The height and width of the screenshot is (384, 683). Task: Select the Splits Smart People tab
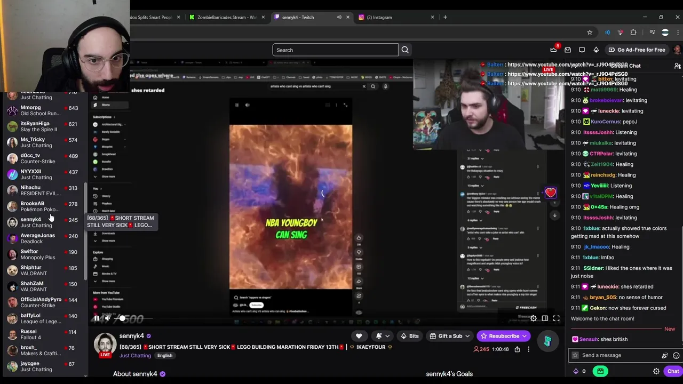(155, 17)
